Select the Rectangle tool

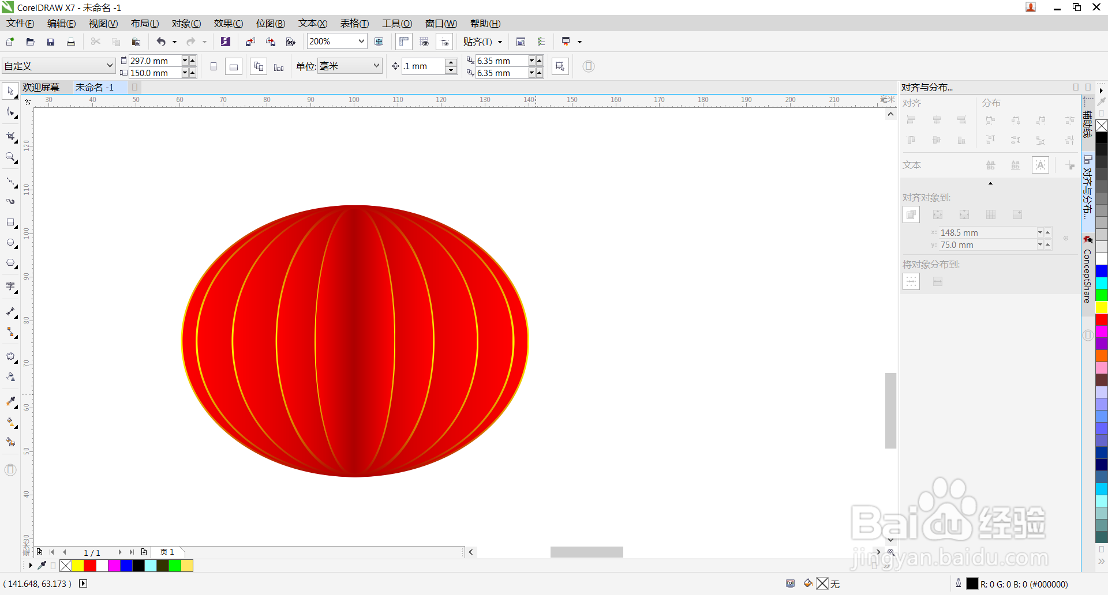click(x=10, y=223)
